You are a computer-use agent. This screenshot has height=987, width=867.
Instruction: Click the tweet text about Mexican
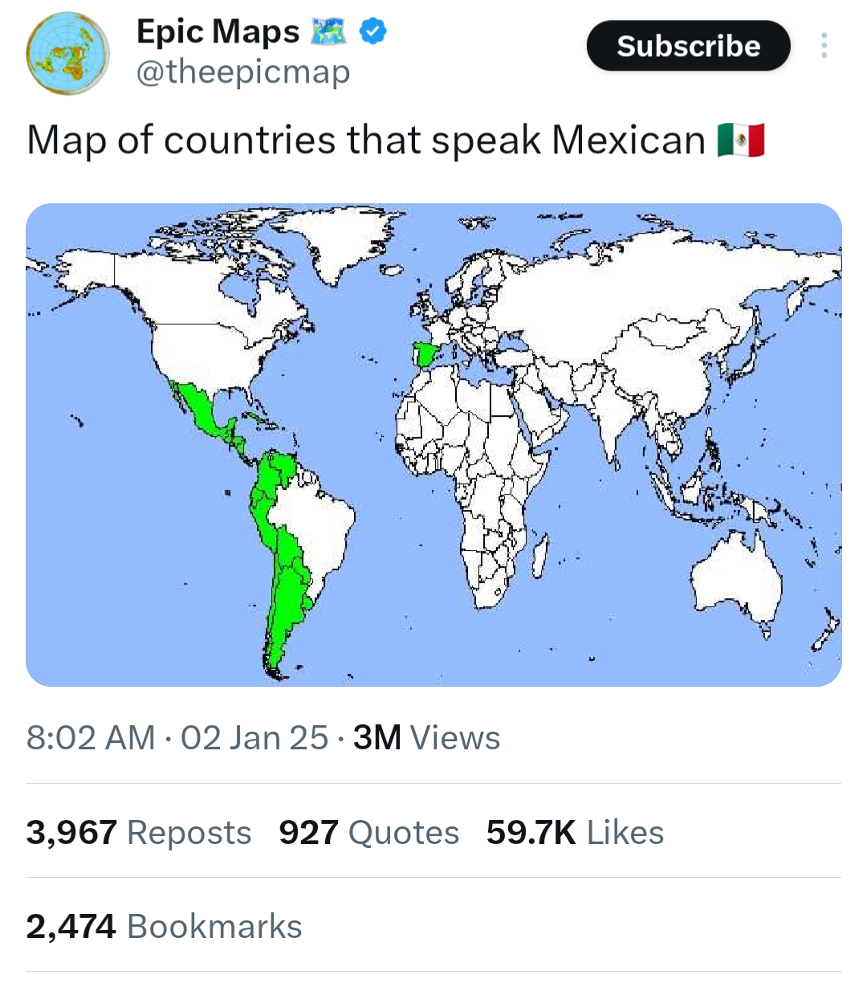pyautogui.click(x=366, y=141)
